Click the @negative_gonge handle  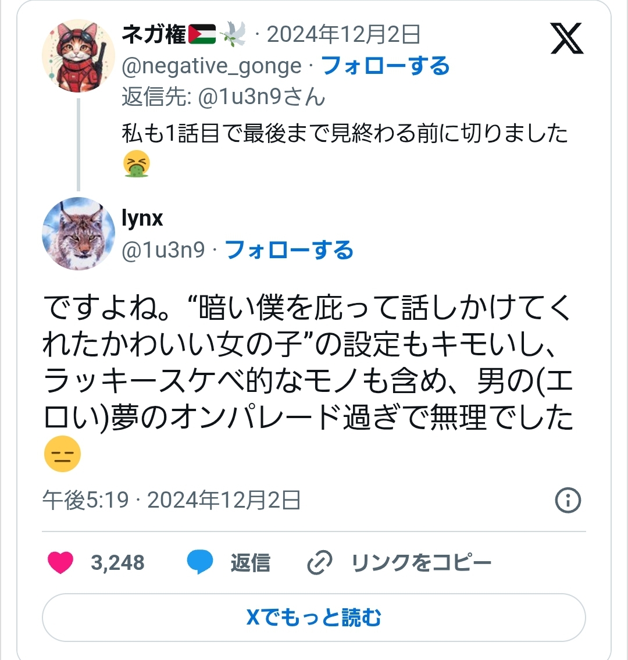click(x=212, y=66)
